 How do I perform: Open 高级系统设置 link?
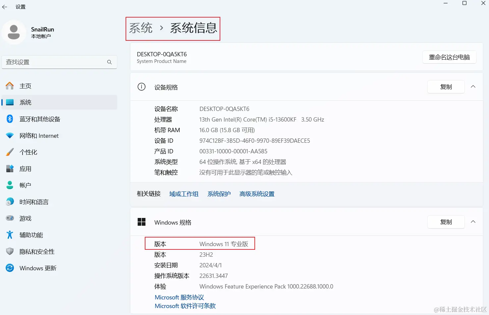[x=257, y=194]
